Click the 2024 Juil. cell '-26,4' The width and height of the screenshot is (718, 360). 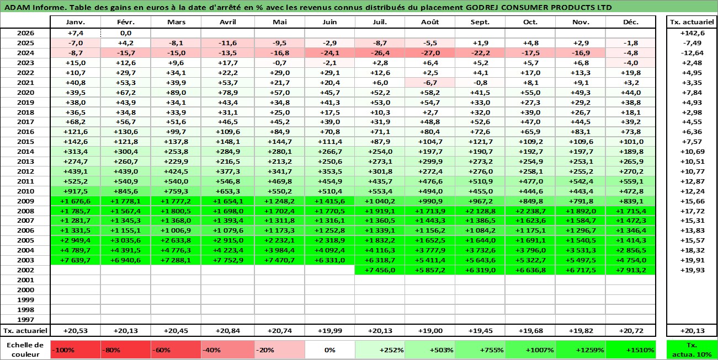pyautogui.click(x=380, y=53)
